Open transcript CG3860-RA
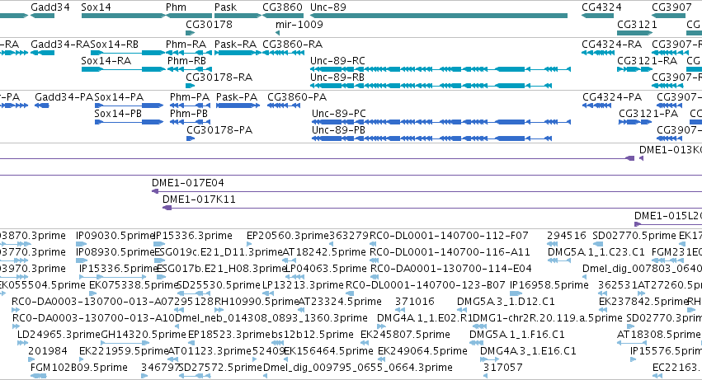This screenshot has width=702, height=380. pyautogui.click(x=292, y=44)
